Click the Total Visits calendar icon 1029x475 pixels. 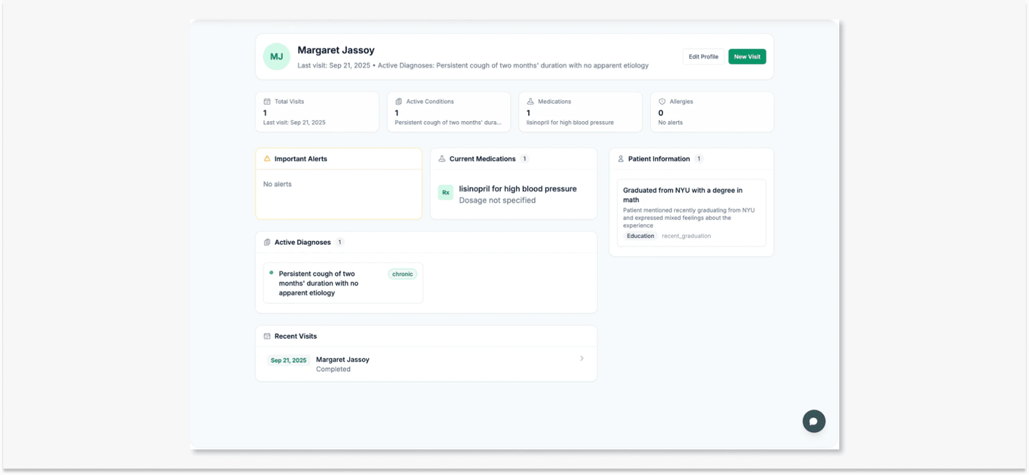pos(267,102)
